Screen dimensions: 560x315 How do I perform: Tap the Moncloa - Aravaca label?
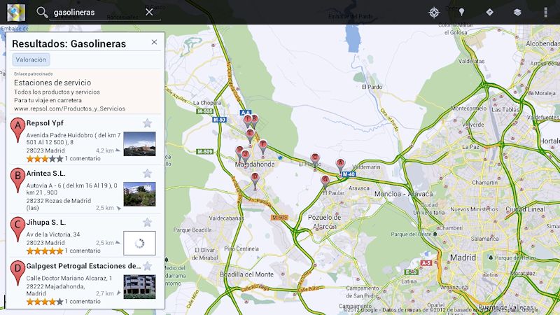tap(404, 194)
